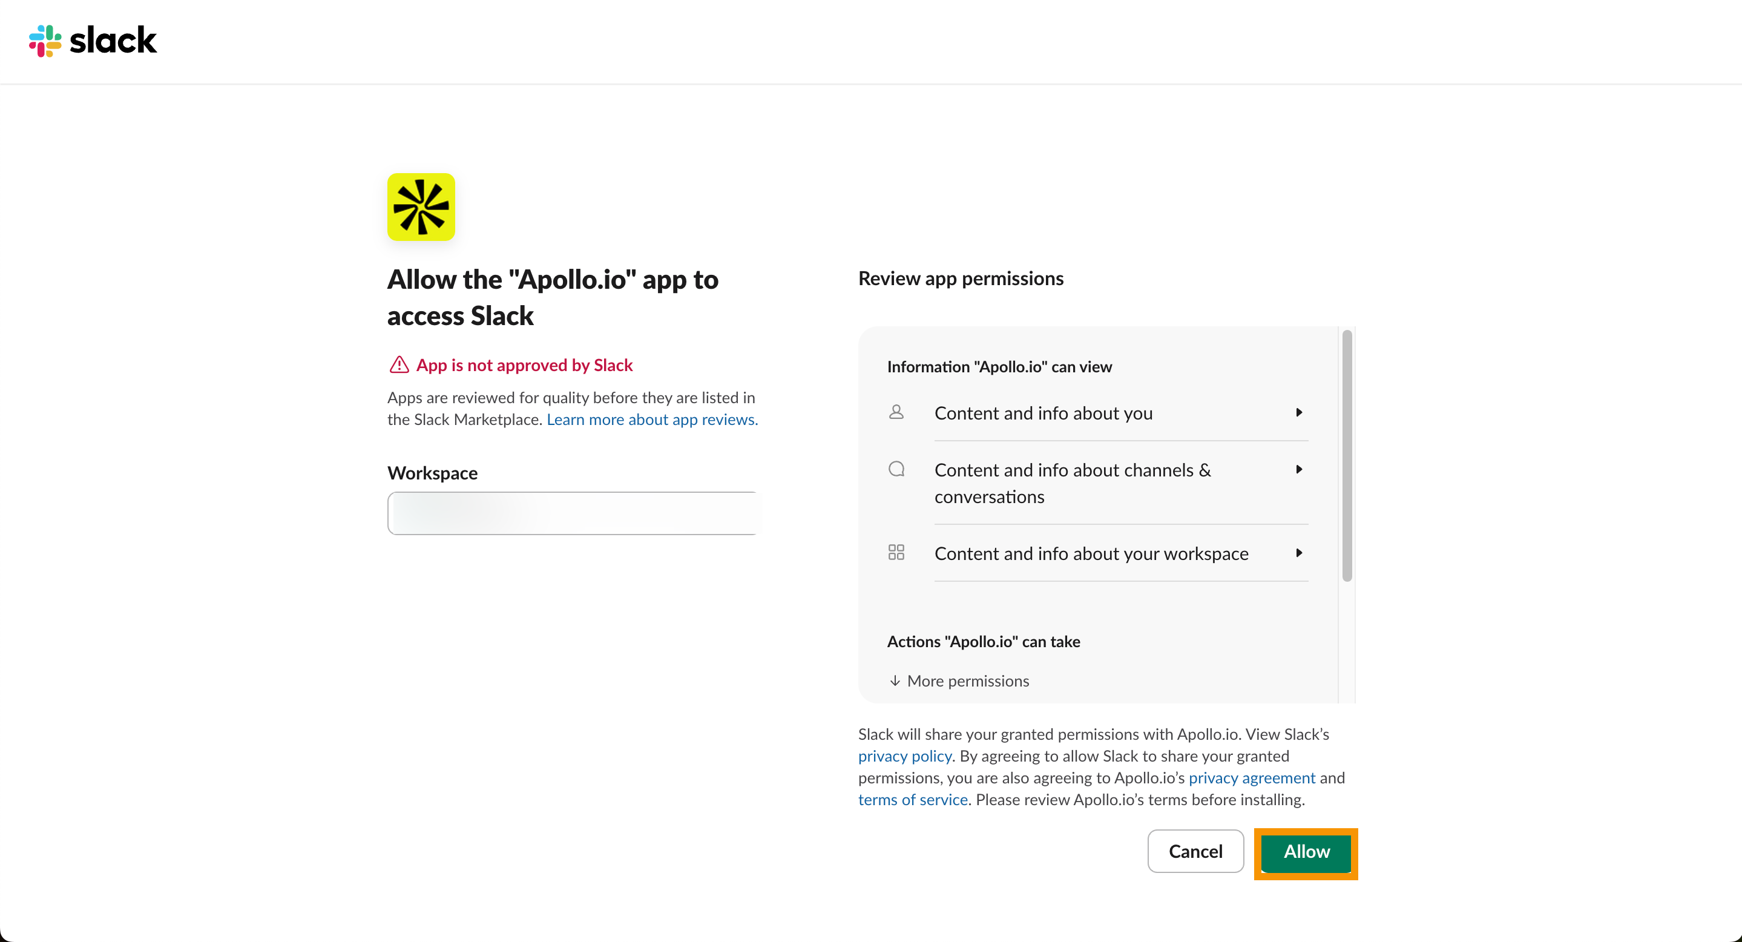Viewport: 1742px width, 942px height.
Task: Click the Slack logo in header
Action: click(93, 41)
